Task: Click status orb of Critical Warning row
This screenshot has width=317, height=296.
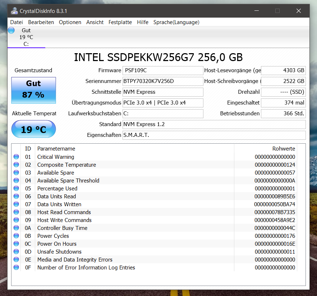Action: click(16, 157)
